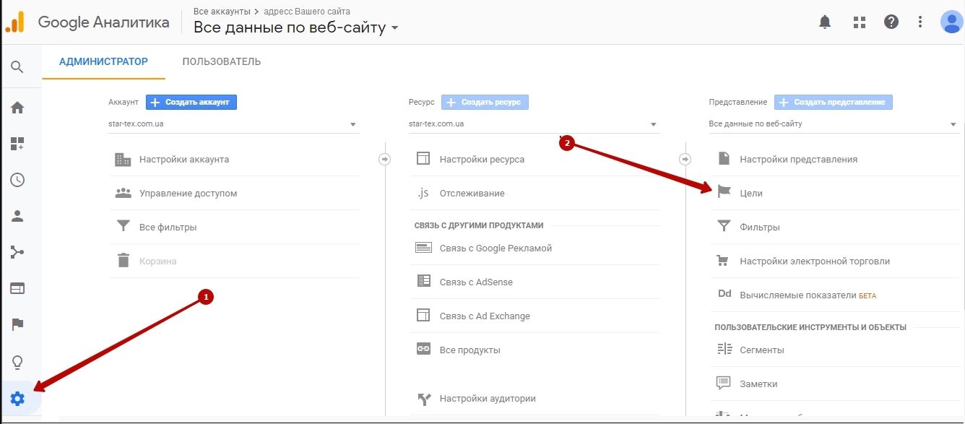Open Conversions flag icon in left sidebar
Viewport: 965px width, 424px height.
tap(17, 324)
